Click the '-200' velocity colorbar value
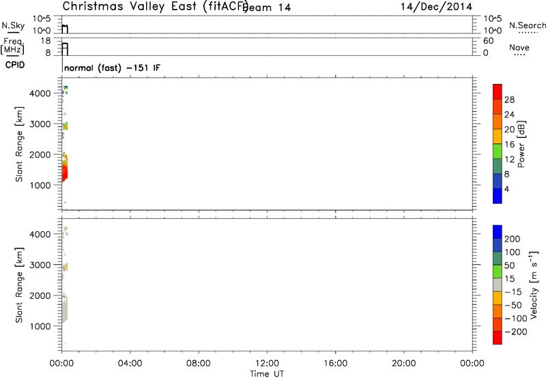Viewport: 546px width, 378px height. pos(516,332)
